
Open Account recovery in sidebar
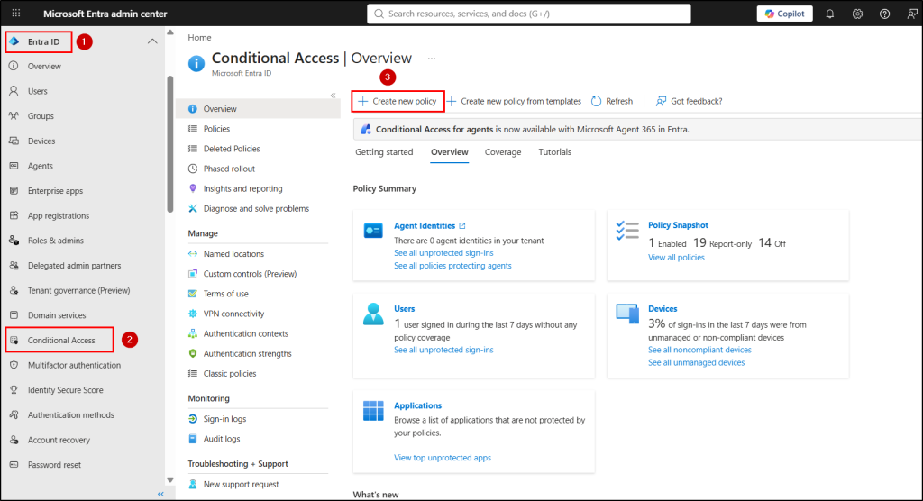tap(59, 440)
